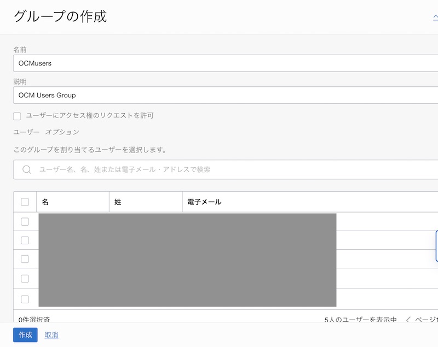This screenshot has height=347, width=438.
Task: Select the third user row checkbox
Action: [x=25, y=258]
